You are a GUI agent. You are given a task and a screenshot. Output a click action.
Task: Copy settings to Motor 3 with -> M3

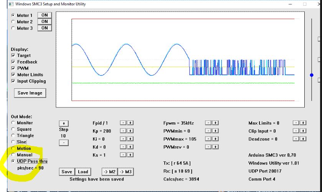click(125, 172)
